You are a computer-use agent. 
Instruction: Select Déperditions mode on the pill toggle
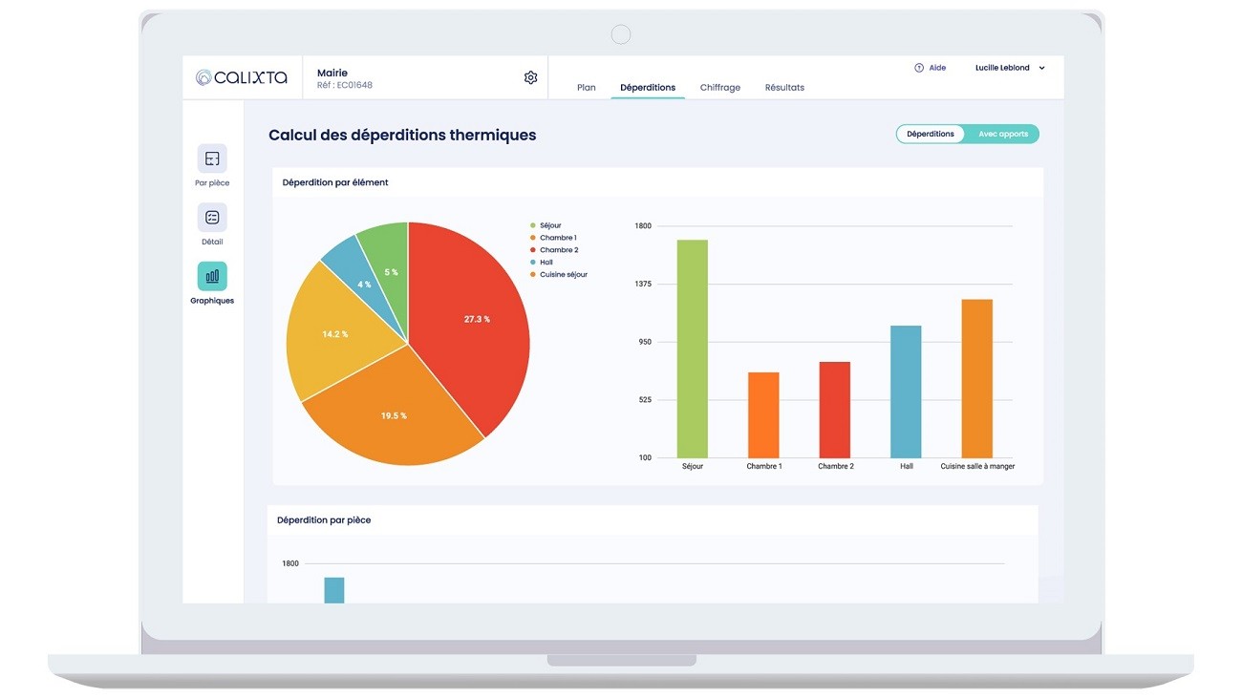(x=931, y=134)
